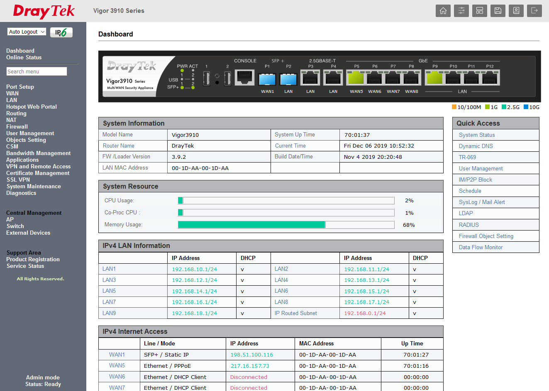Click the Memory Usage progress bar

pos(285,225)
